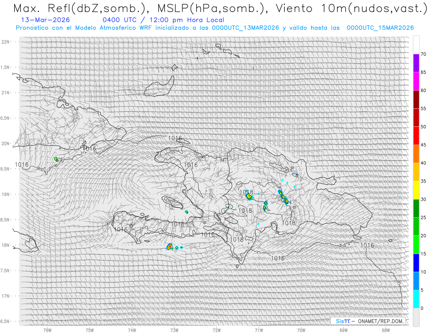
Task: Select the '68W' longitude label
Action: (x=386, y=330)
